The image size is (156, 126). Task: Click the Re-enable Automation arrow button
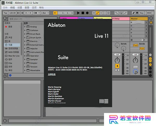point(101,13)
